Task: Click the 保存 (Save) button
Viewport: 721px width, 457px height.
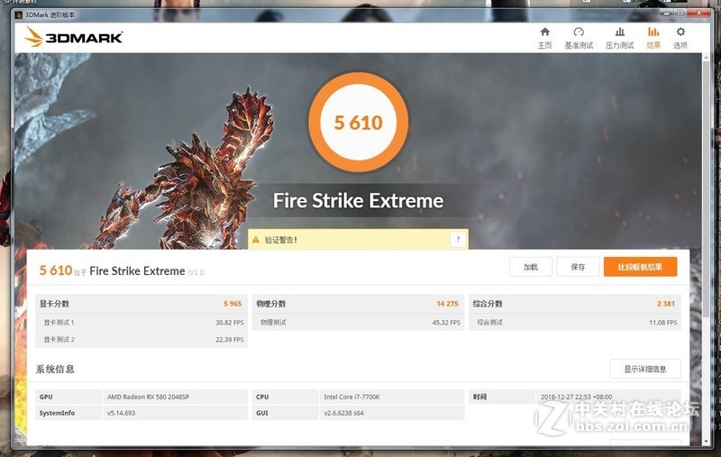Action: (578, 267)
